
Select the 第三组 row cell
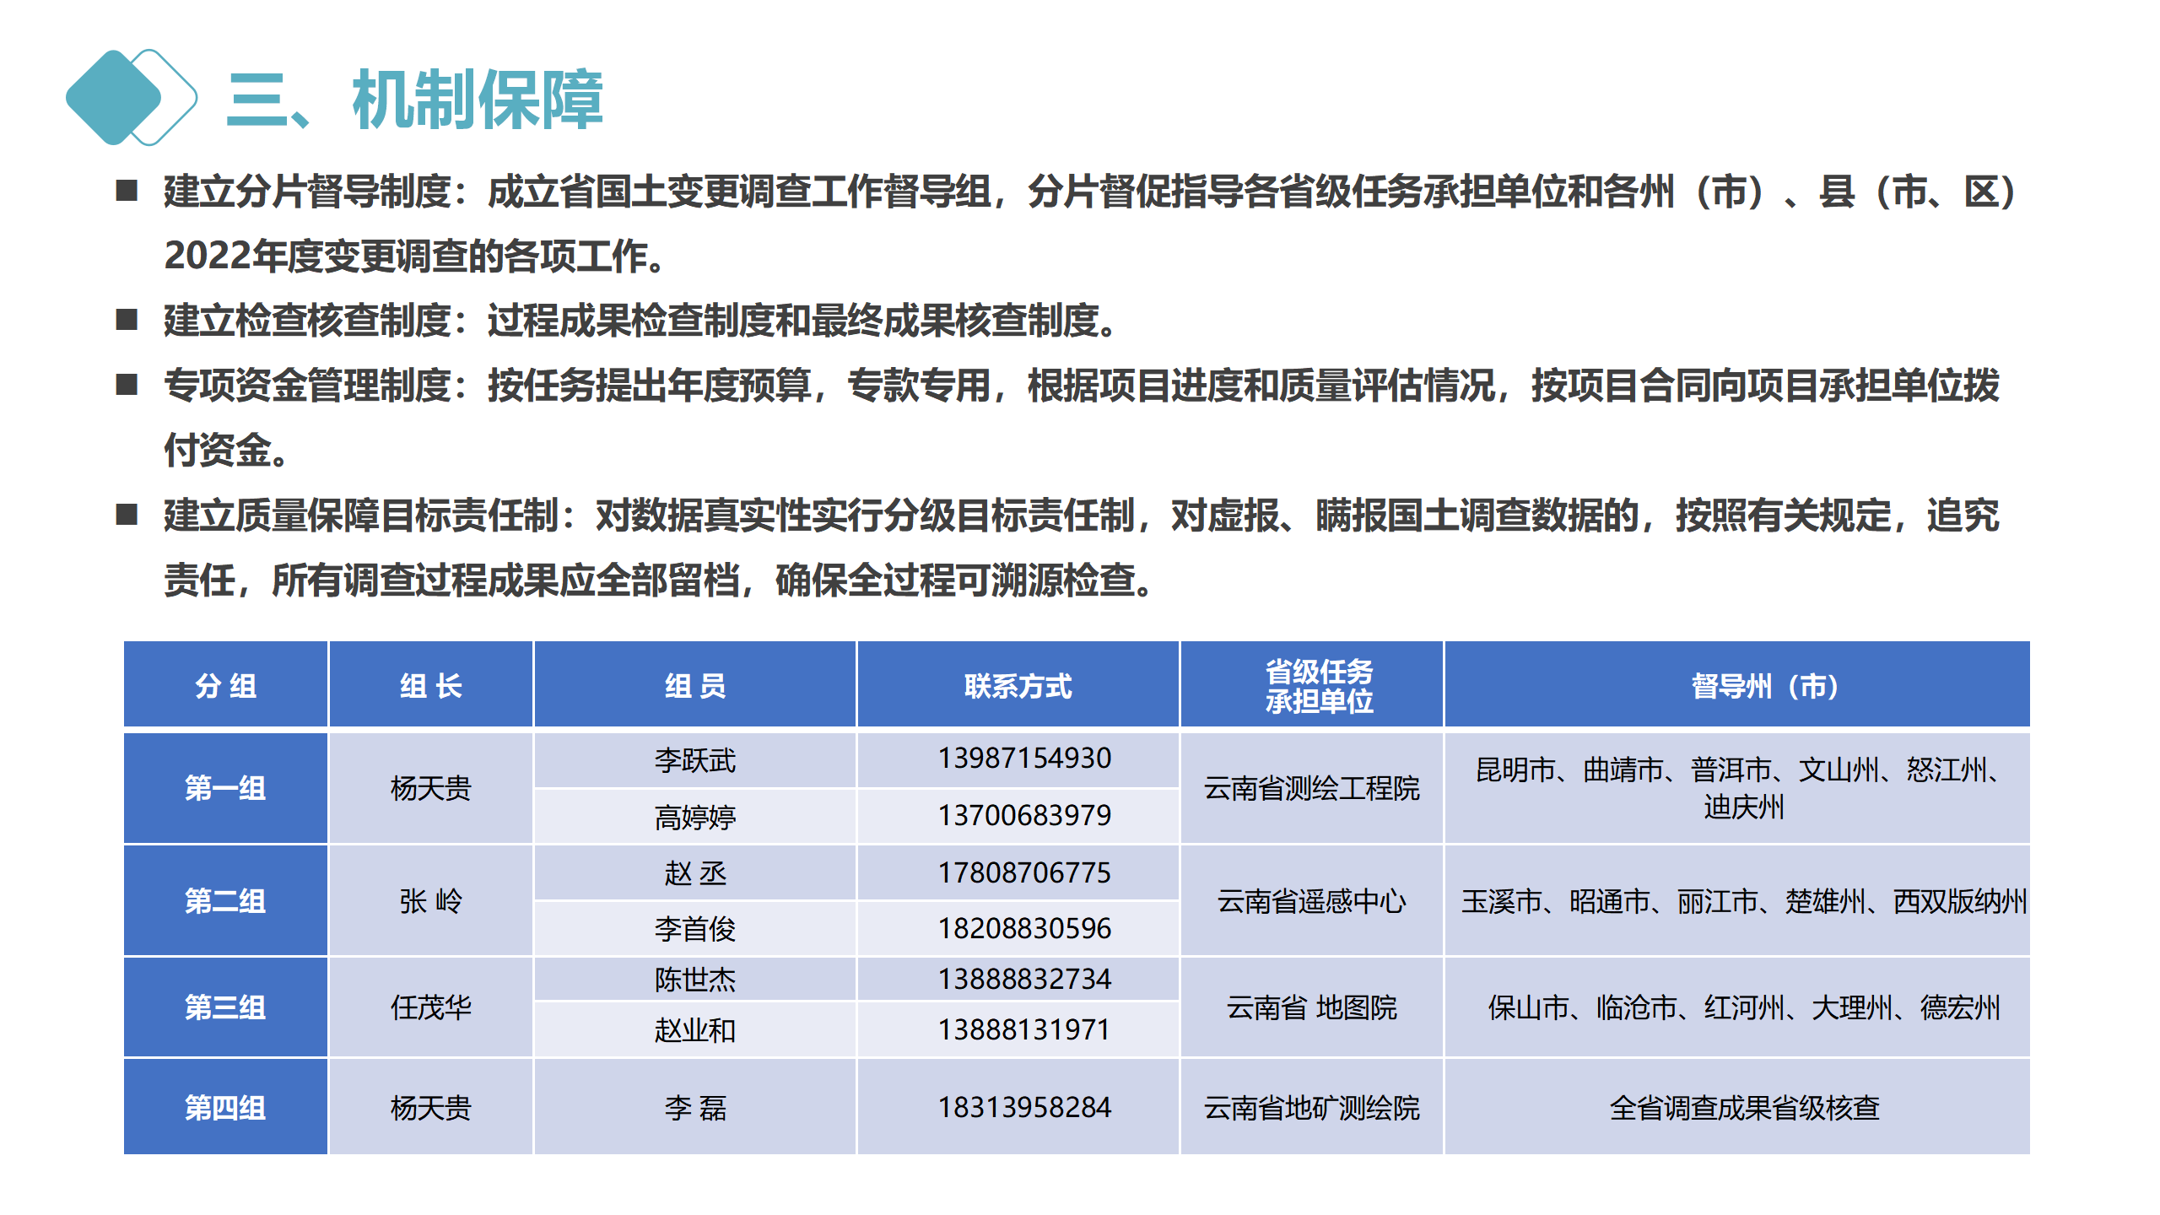click(225, 1007)
